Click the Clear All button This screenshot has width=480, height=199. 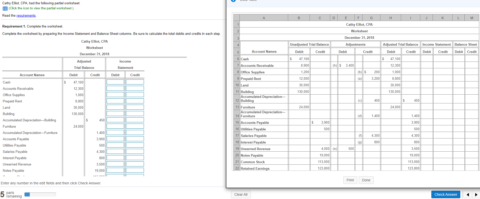241,194
